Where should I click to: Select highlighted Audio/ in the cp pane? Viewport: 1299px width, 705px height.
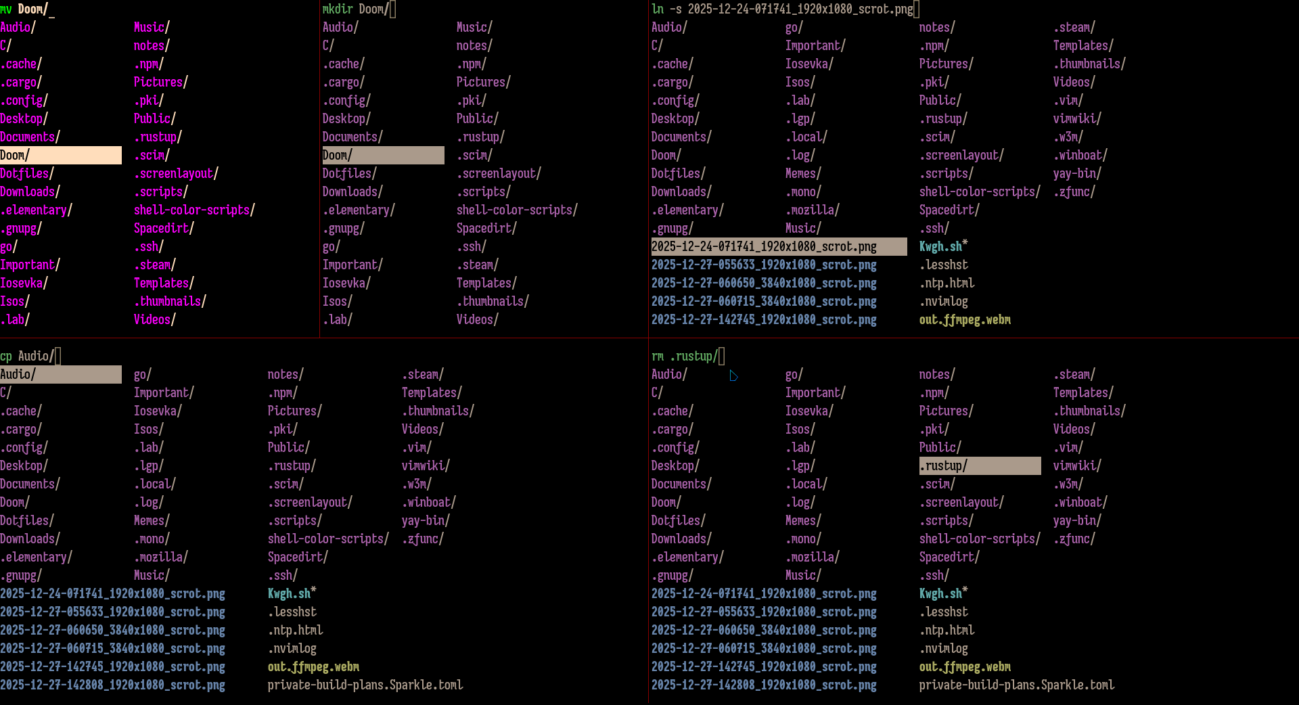61,374
